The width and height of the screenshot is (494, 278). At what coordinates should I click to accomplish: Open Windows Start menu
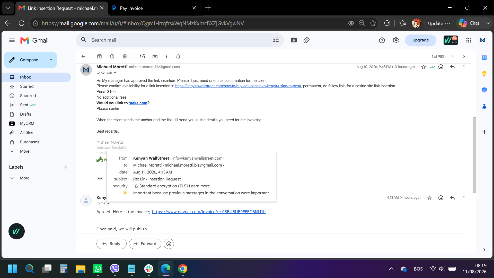click(x=12, y=269)
